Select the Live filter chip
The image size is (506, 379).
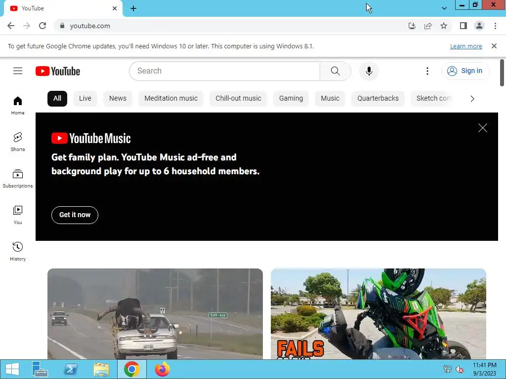(85, 99)
